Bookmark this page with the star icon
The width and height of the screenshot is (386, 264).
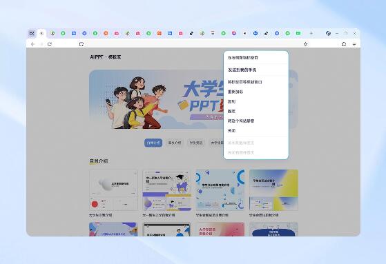coord(305,44)
